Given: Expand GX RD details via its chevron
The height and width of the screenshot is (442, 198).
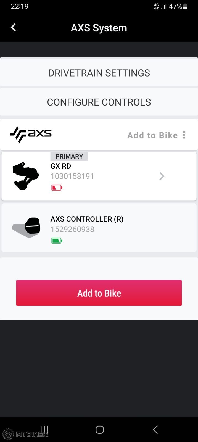Looking at the screenshot, I should pyautogui.click(x=162, y=176).
